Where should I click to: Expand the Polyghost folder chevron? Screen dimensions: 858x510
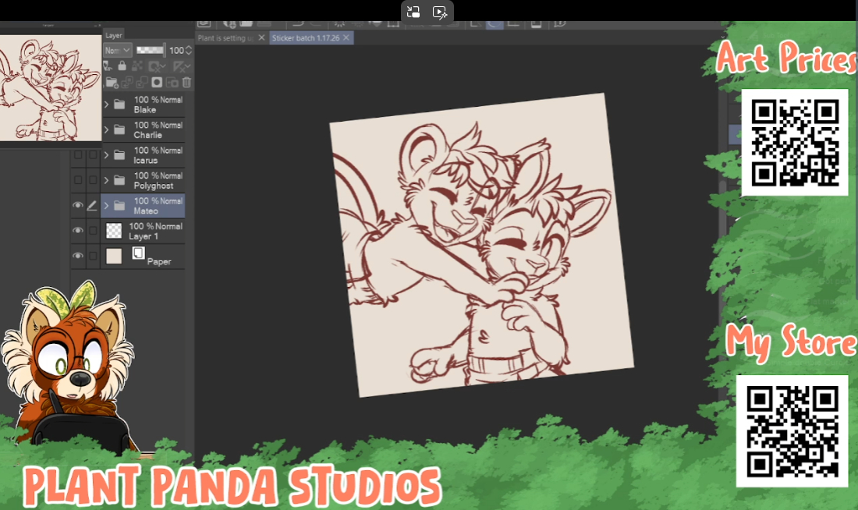point(107,180)
